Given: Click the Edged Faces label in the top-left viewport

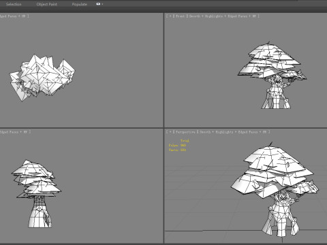Looking at the screenshot, I should 8,16.
